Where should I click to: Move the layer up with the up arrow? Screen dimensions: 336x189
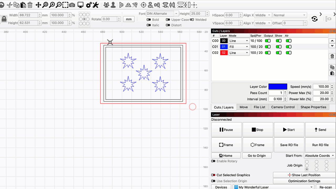[332, 41]
